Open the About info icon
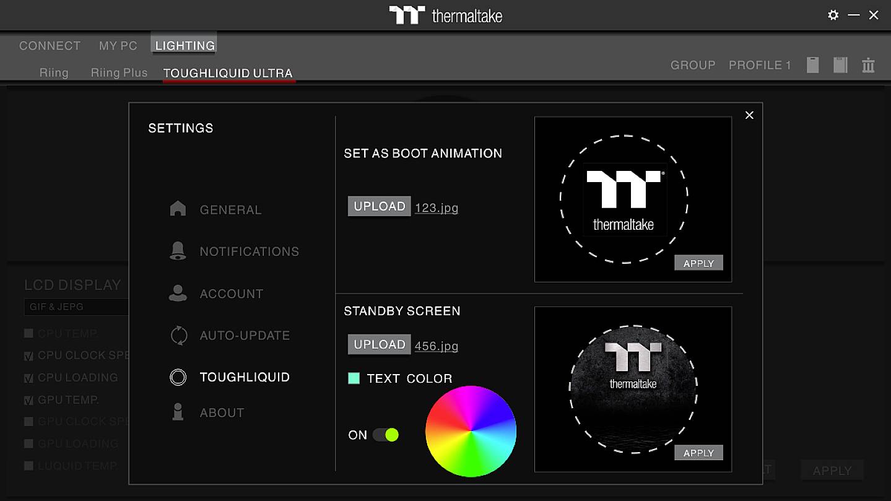The width and height of the screenshot is (891, 501). click(178, 412)
